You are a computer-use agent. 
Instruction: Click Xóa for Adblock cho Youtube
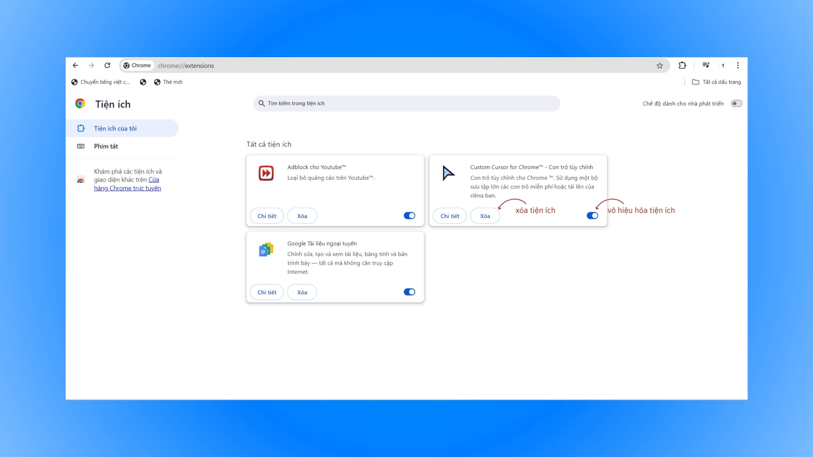coord(302,216)
